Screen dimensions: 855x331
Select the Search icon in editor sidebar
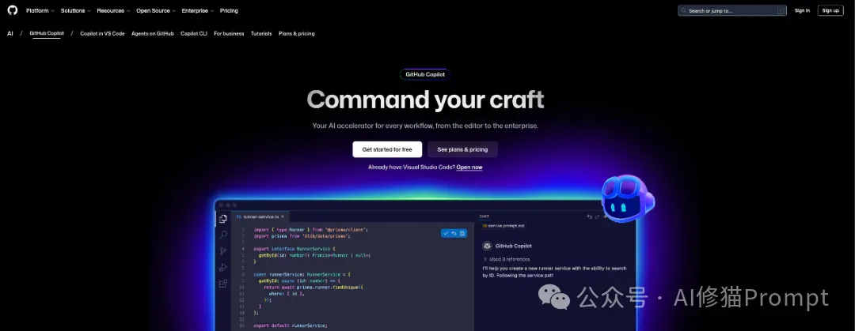pyautogui.click(x=223, y=235)
